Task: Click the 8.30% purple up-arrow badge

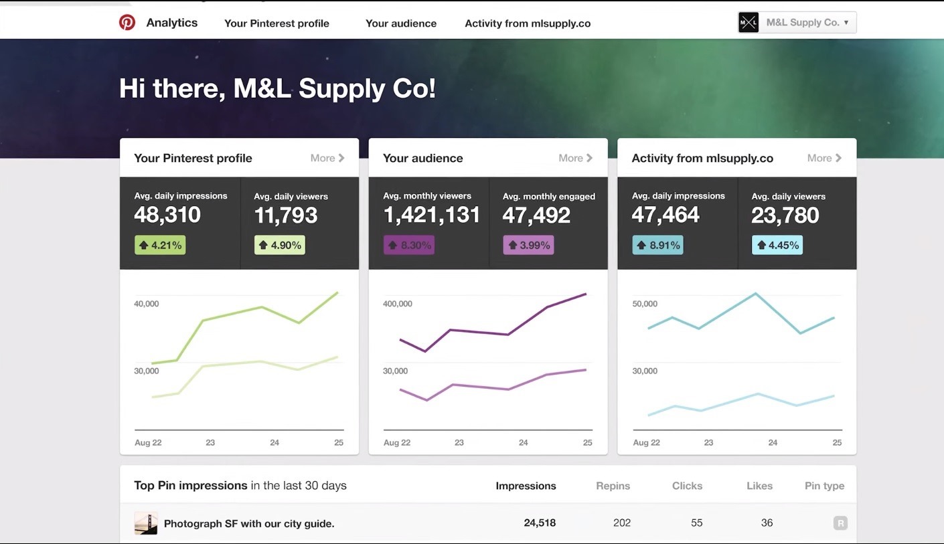Action: click(408, 246)
